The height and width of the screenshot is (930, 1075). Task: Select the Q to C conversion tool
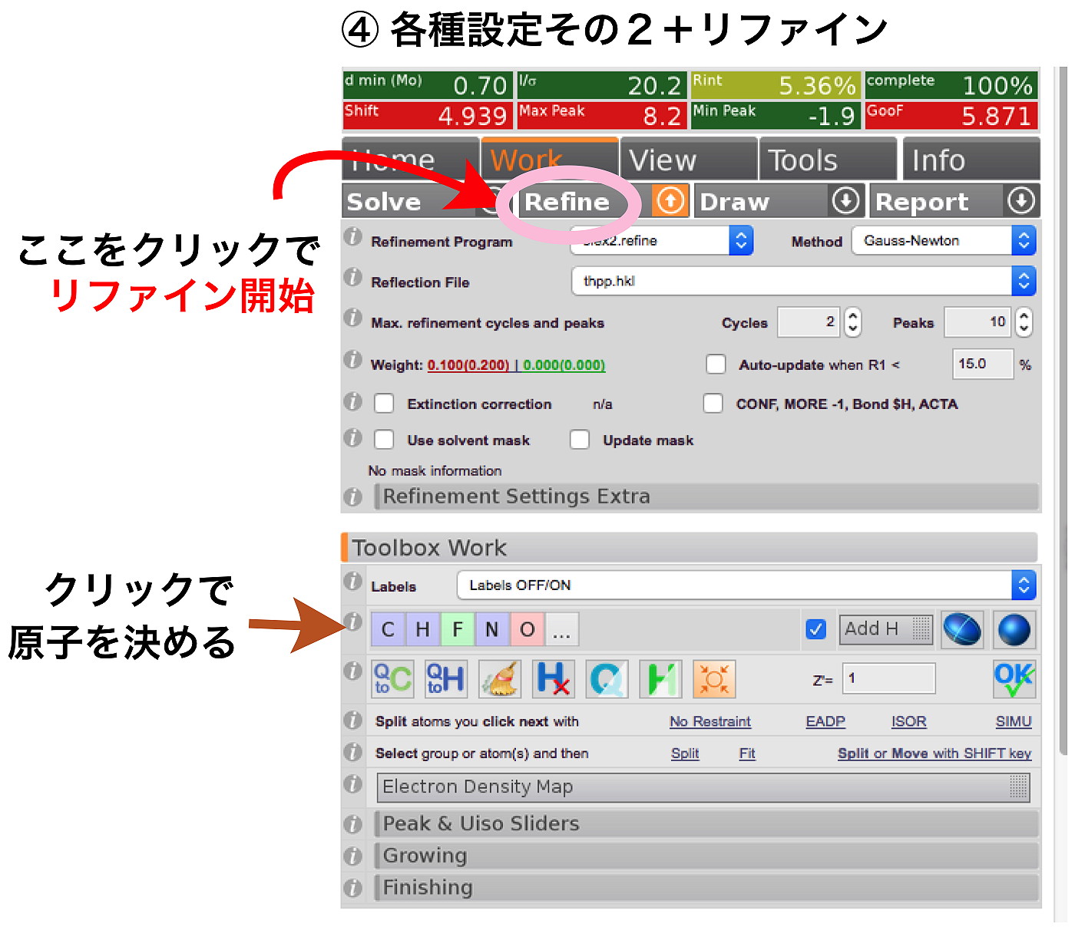[392, 678]
